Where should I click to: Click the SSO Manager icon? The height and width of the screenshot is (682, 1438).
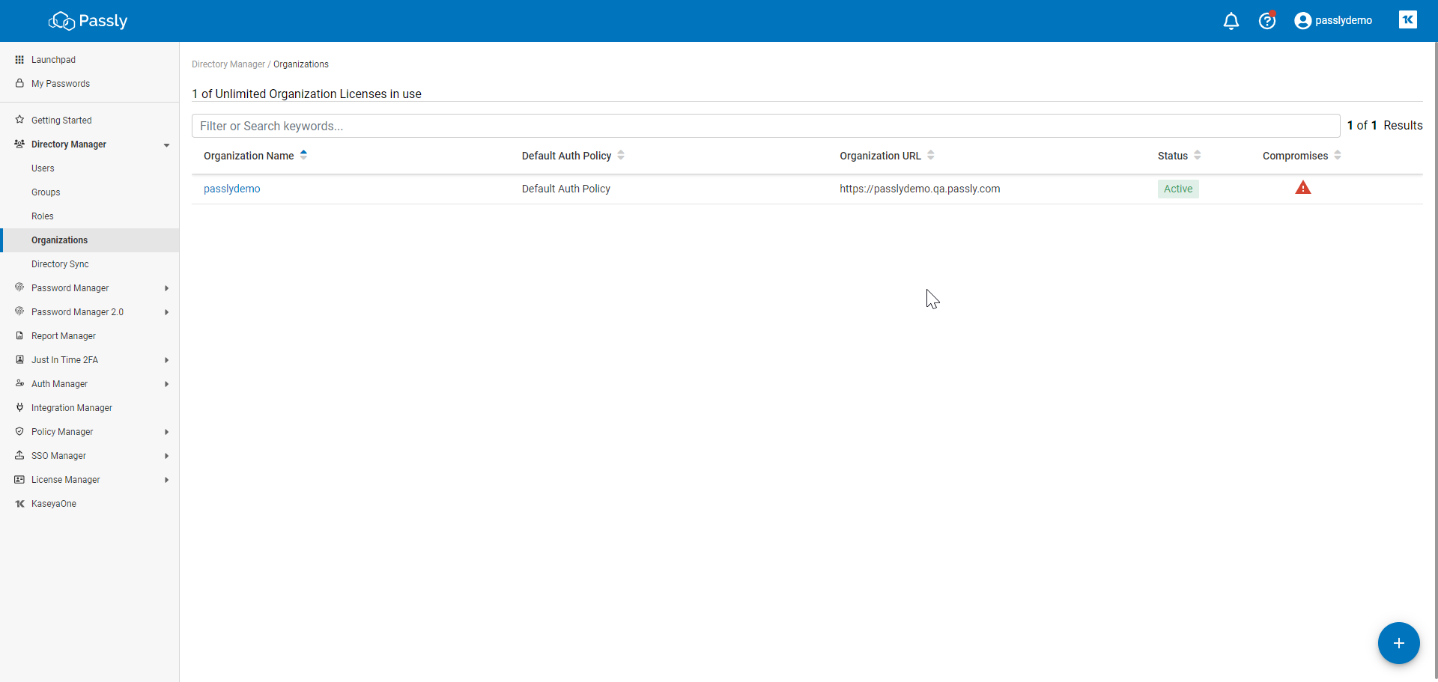(x=19, y=455)
